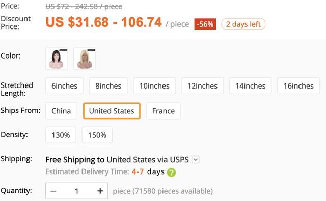Click the quantity number input field
Image resolution: width=326 pixels, height=201 pixels.
[77, 191]
